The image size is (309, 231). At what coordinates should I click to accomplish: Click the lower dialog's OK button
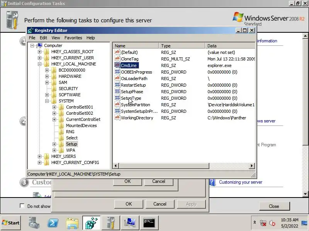[129, 204]
